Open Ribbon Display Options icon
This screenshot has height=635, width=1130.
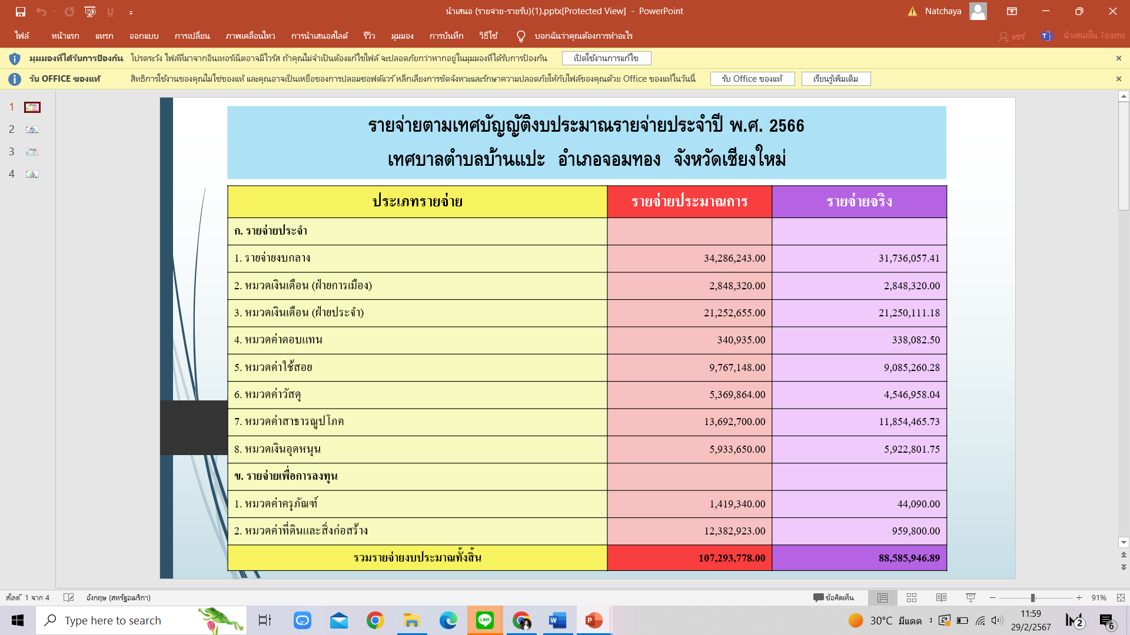click(x=1012, y=11)
